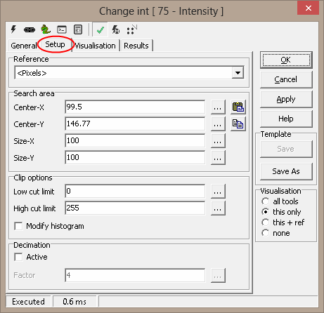Enable the Decimation Active checkbox
The image size is (324, 313).
[18, 257]
